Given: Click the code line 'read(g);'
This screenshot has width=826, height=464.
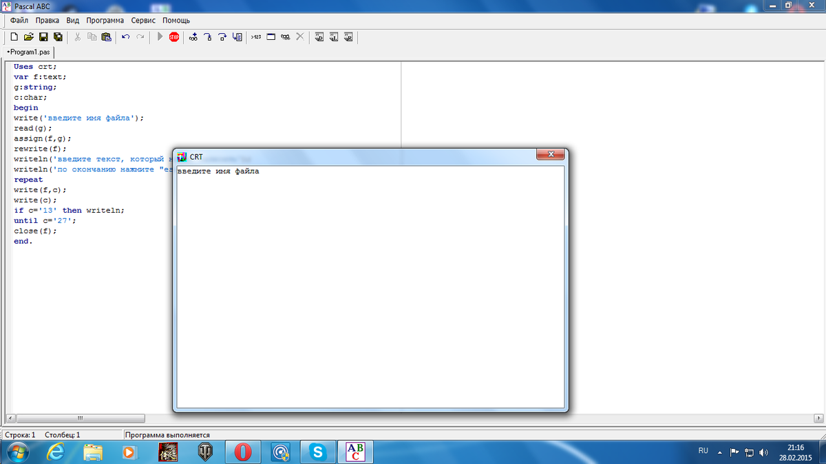Looking at the screenshot, I should coord(33,128).
